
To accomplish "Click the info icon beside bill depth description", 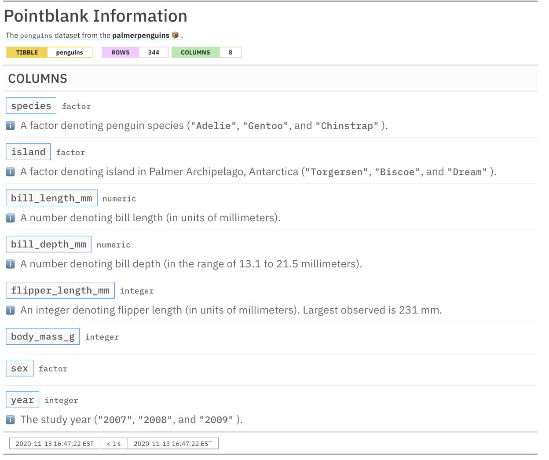I will 10,264.
